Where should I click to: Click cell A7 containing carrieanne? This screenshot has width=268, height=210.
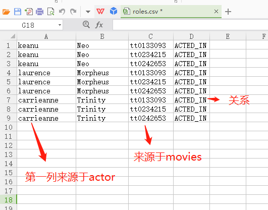coord(46,100)
